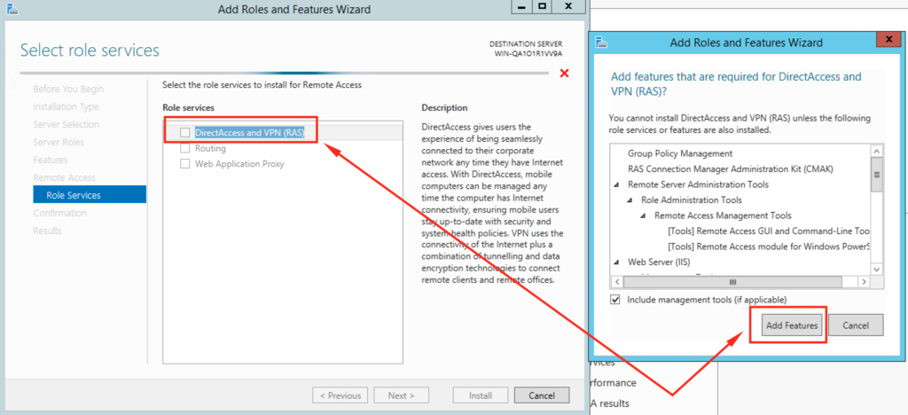Collapse the Role Administration Tools node
908x415 pixels.
point(630,200)
